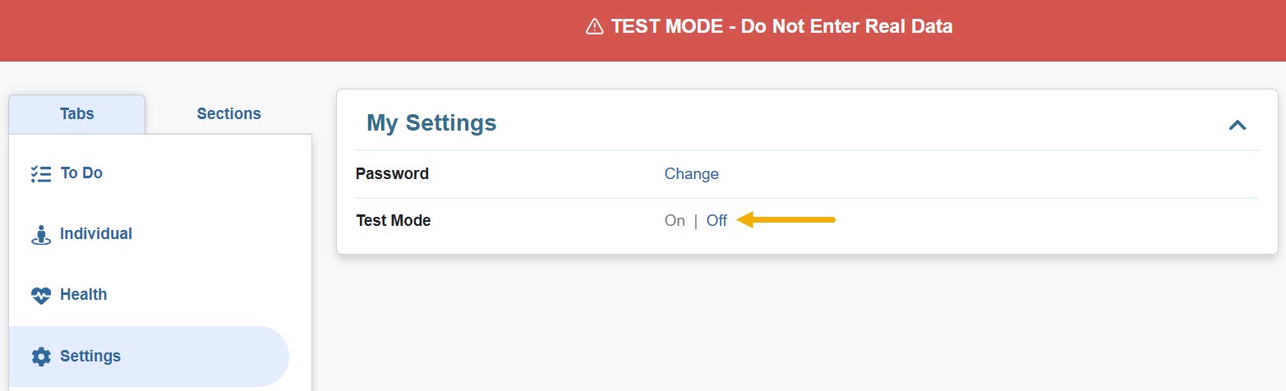Click the warning triangle icon in banner
1286x391 pixels.
(594, 27)
